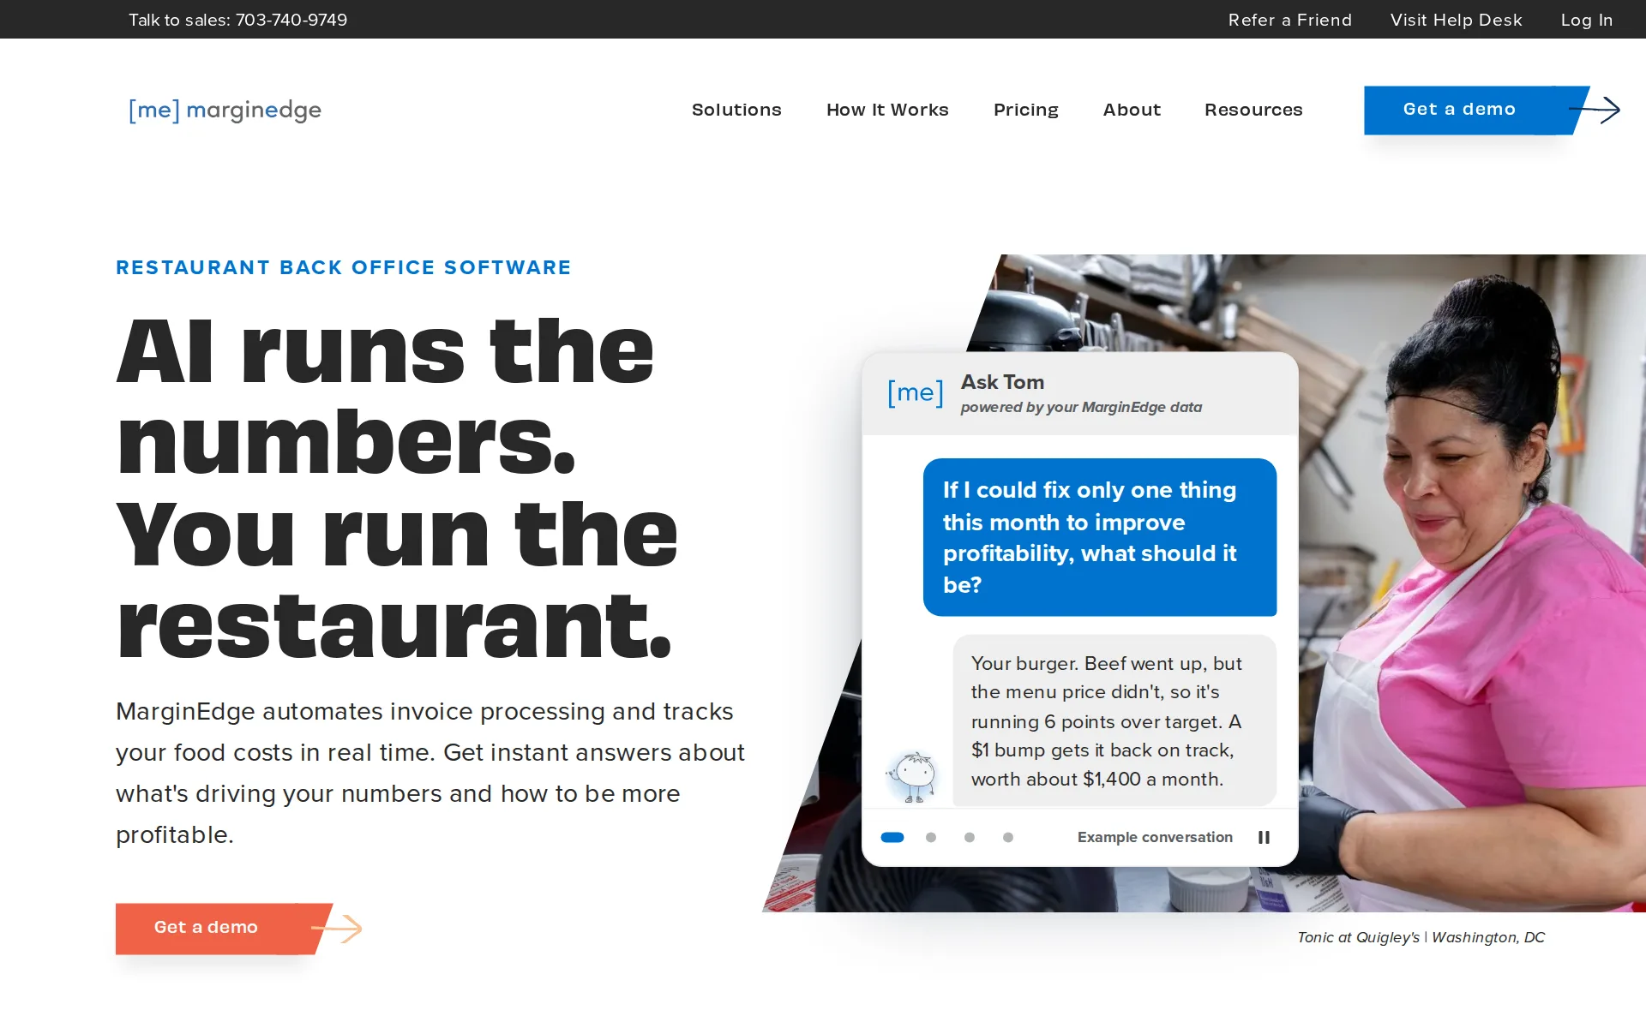Image resolution: width=1646 pixels, height=1028 pixels.
Task: Click the sales phone number 703-740-9749
Action: pyautogui.click(x=291, y=20)
